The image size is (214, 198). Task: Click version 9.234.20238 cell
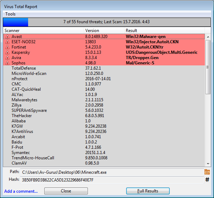pyautogui.click(x=96, y=126)
